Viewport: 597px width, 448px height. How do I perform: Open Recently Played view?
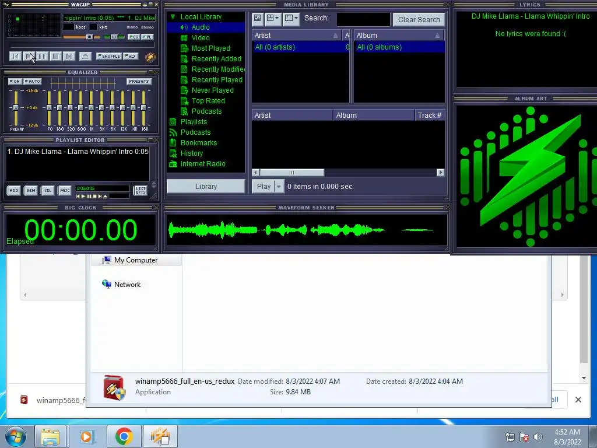(x=217, y=79)
